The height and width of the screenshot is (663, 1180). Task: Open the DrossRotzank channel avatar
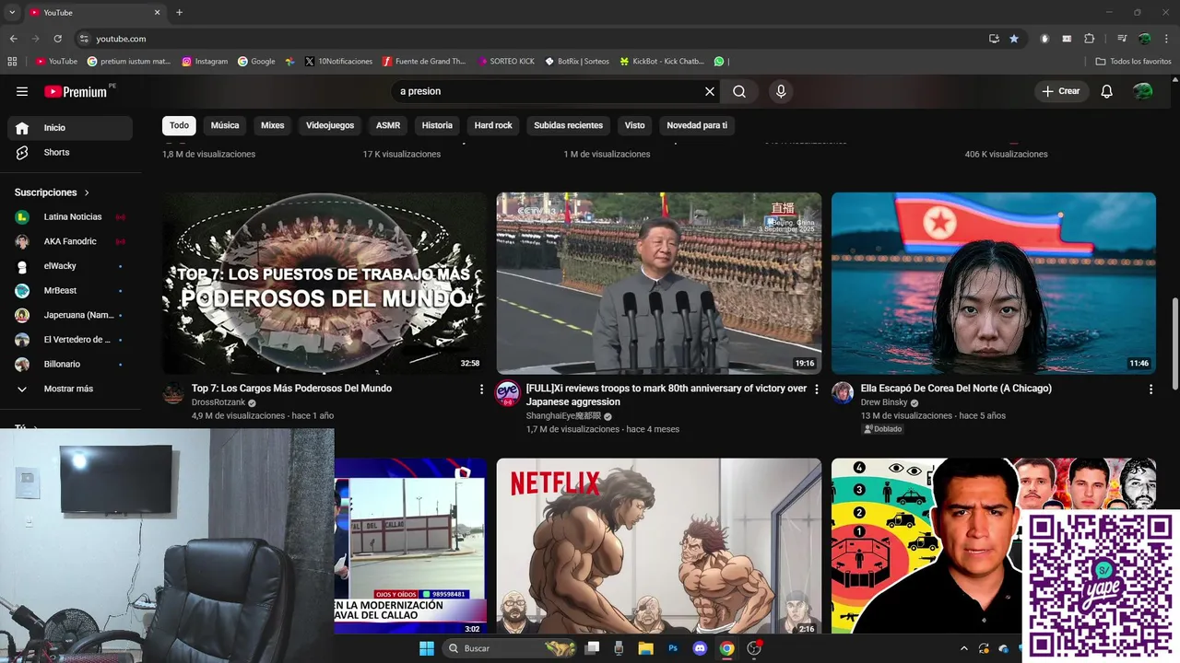click(173, 393)
